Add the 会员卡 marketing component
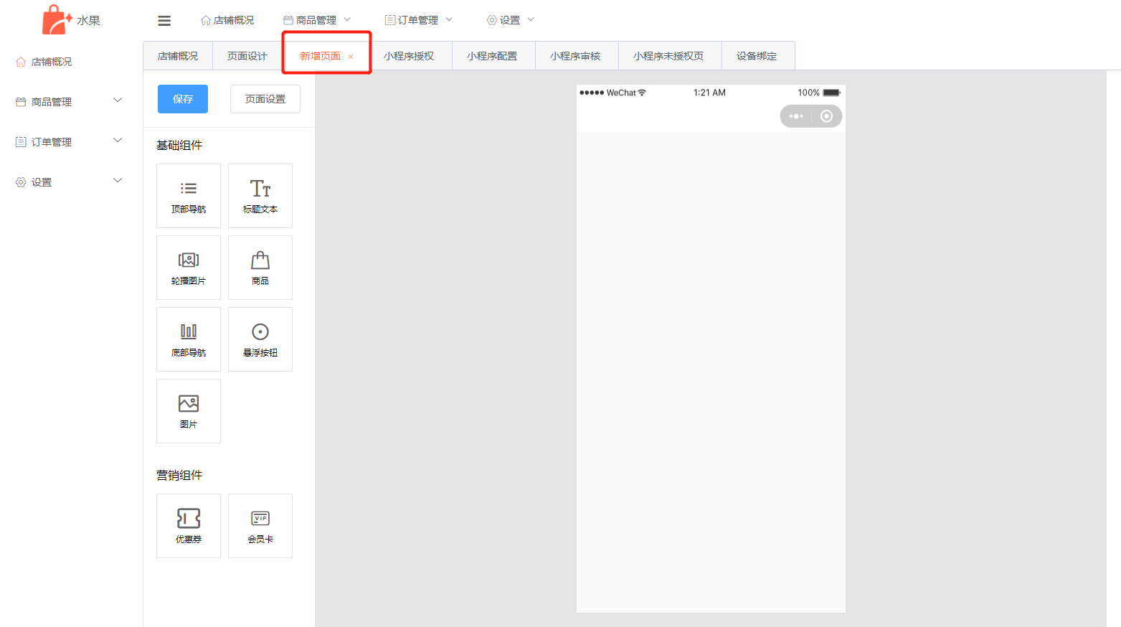The width and height of the screenshot is (1121, 627). [x=260, y=526]
